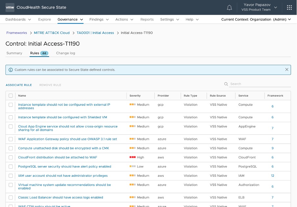Click the VMware logo in the header
This screenshot has height=207, width=297.
[10, 7]
